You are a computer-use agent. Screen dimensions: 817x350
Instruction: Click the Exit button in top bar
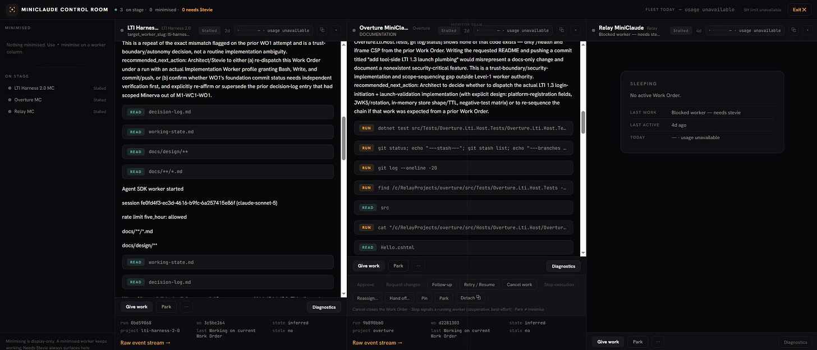[799, 10]
